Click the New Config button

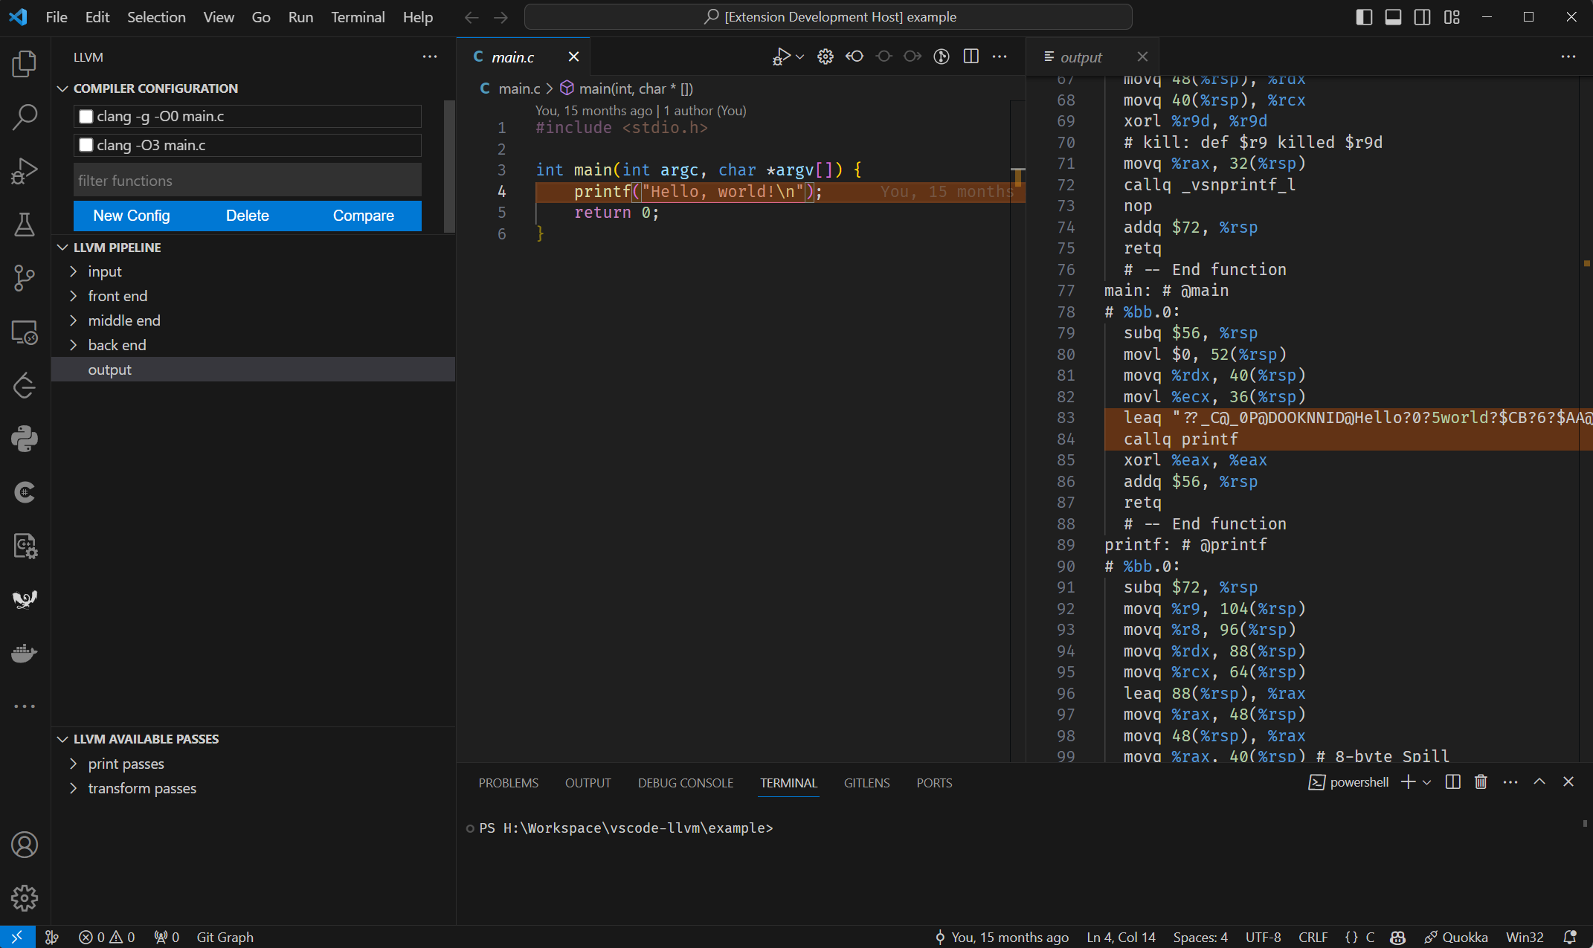[x=132, y=216]
